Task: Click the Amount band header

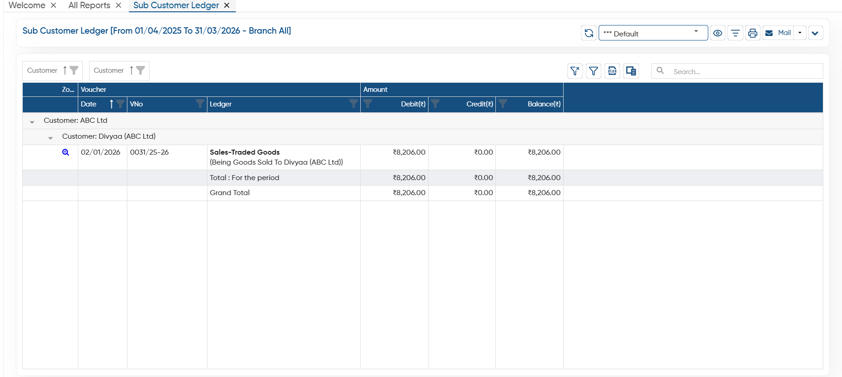Action: click(x=462, y=90)
